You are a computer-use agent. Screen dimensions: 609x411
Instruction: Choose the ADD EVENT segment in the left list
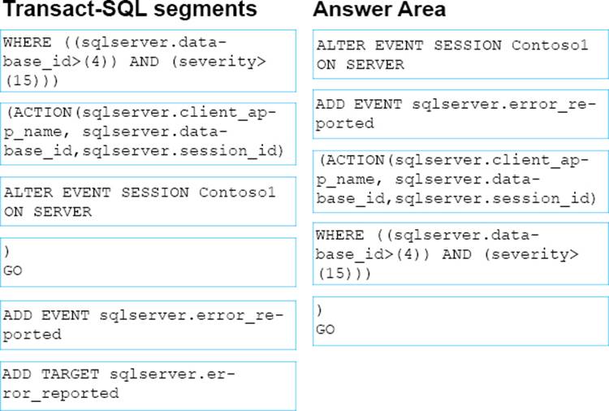(x=148, y=323)
